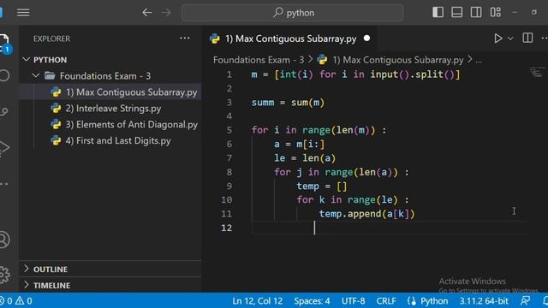
Task: Go forward using the right arrow
Action: (x=166, y=13)
